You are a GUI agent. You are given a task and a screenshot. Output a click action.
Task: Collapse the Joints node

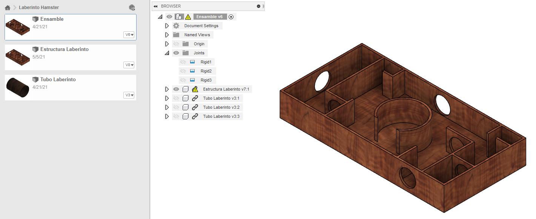167,53
